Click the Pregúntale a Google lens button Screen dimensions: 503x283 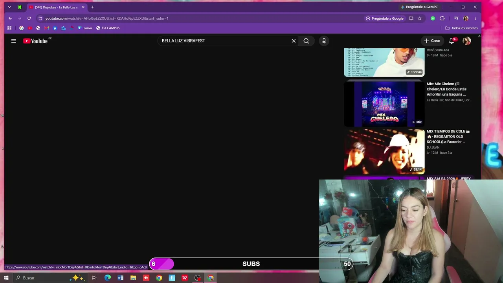click(385, 18)
